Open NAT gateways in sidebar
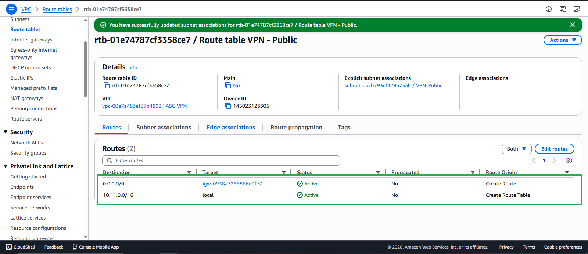This screenshot has height=254, width=588. (x=27, y=98)
